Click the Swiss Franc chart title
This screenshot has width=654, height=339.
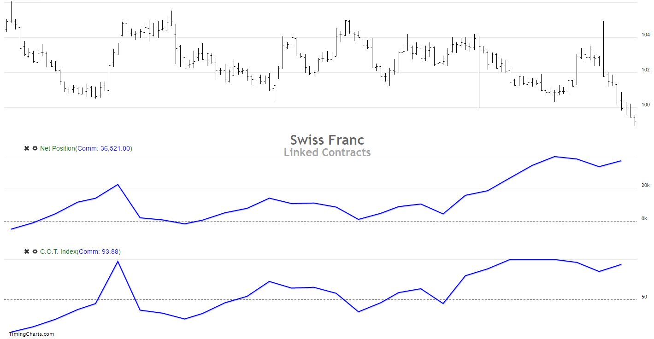(327, 140)
